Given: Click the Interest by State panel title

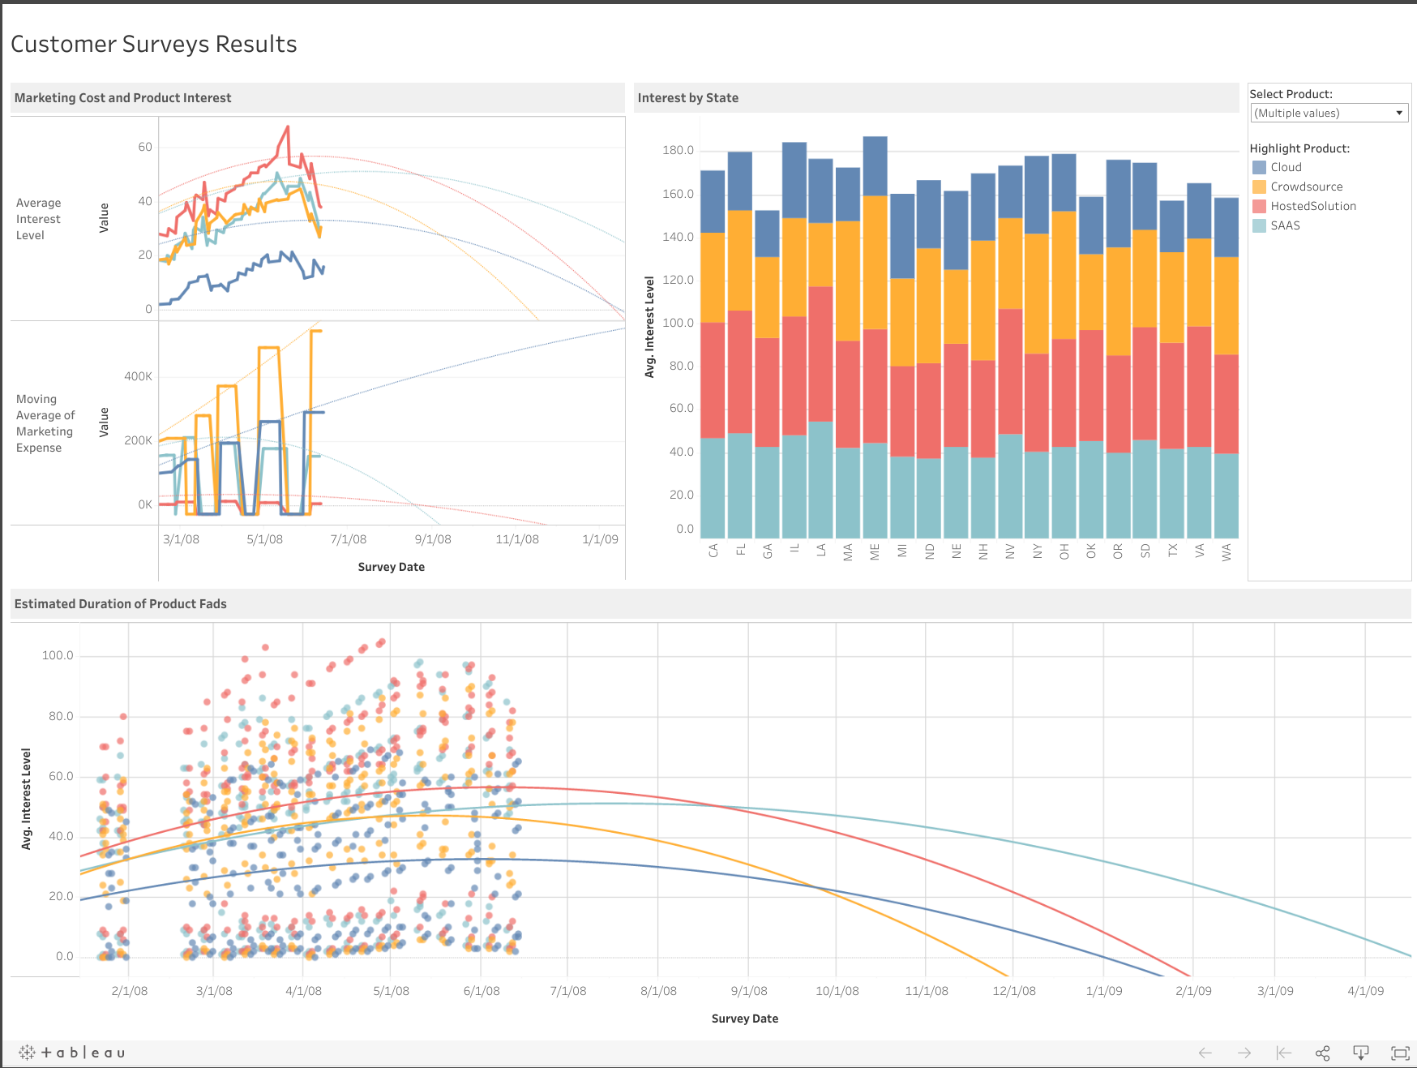Looking at the screenshot, I should (688, 98).
